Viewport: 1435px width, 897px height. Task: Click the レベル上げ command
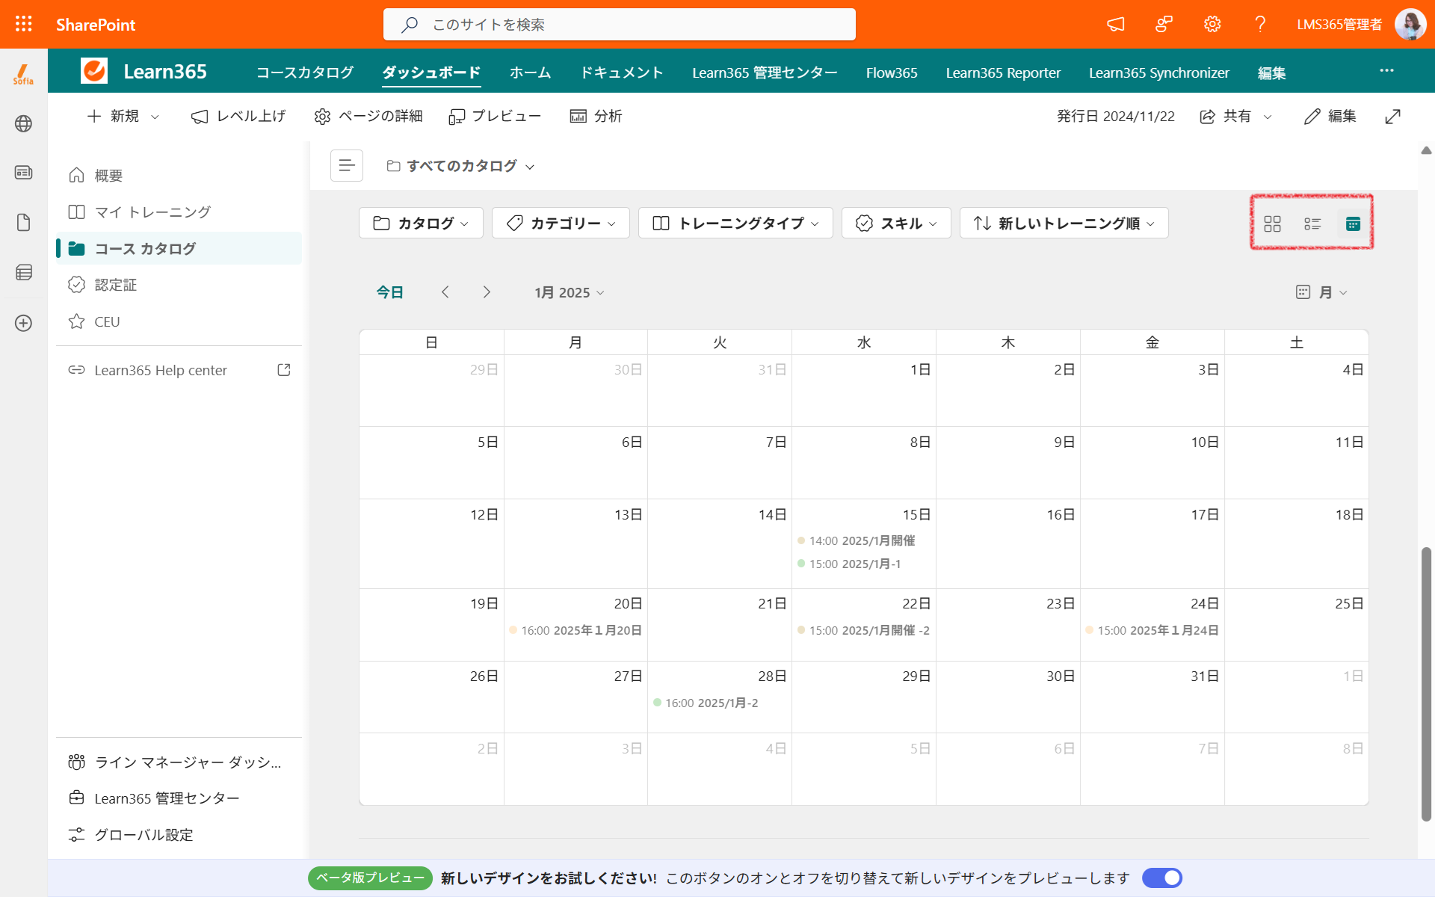pos(238,116)
